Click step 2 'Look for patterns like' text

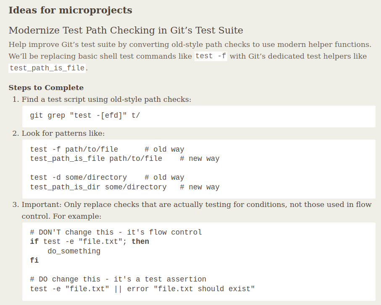click(x=63, y=133)
